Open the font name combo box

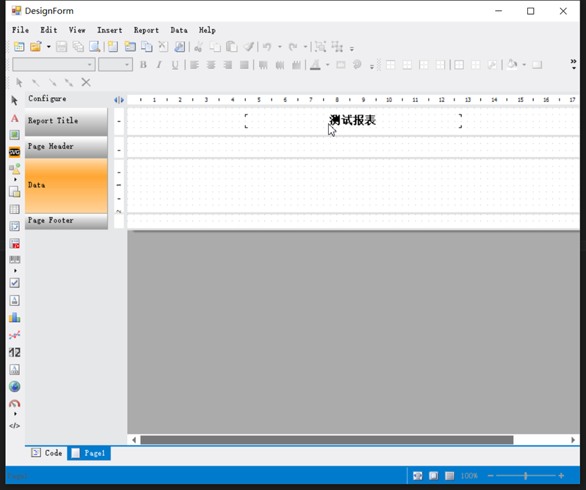point(54,64)
